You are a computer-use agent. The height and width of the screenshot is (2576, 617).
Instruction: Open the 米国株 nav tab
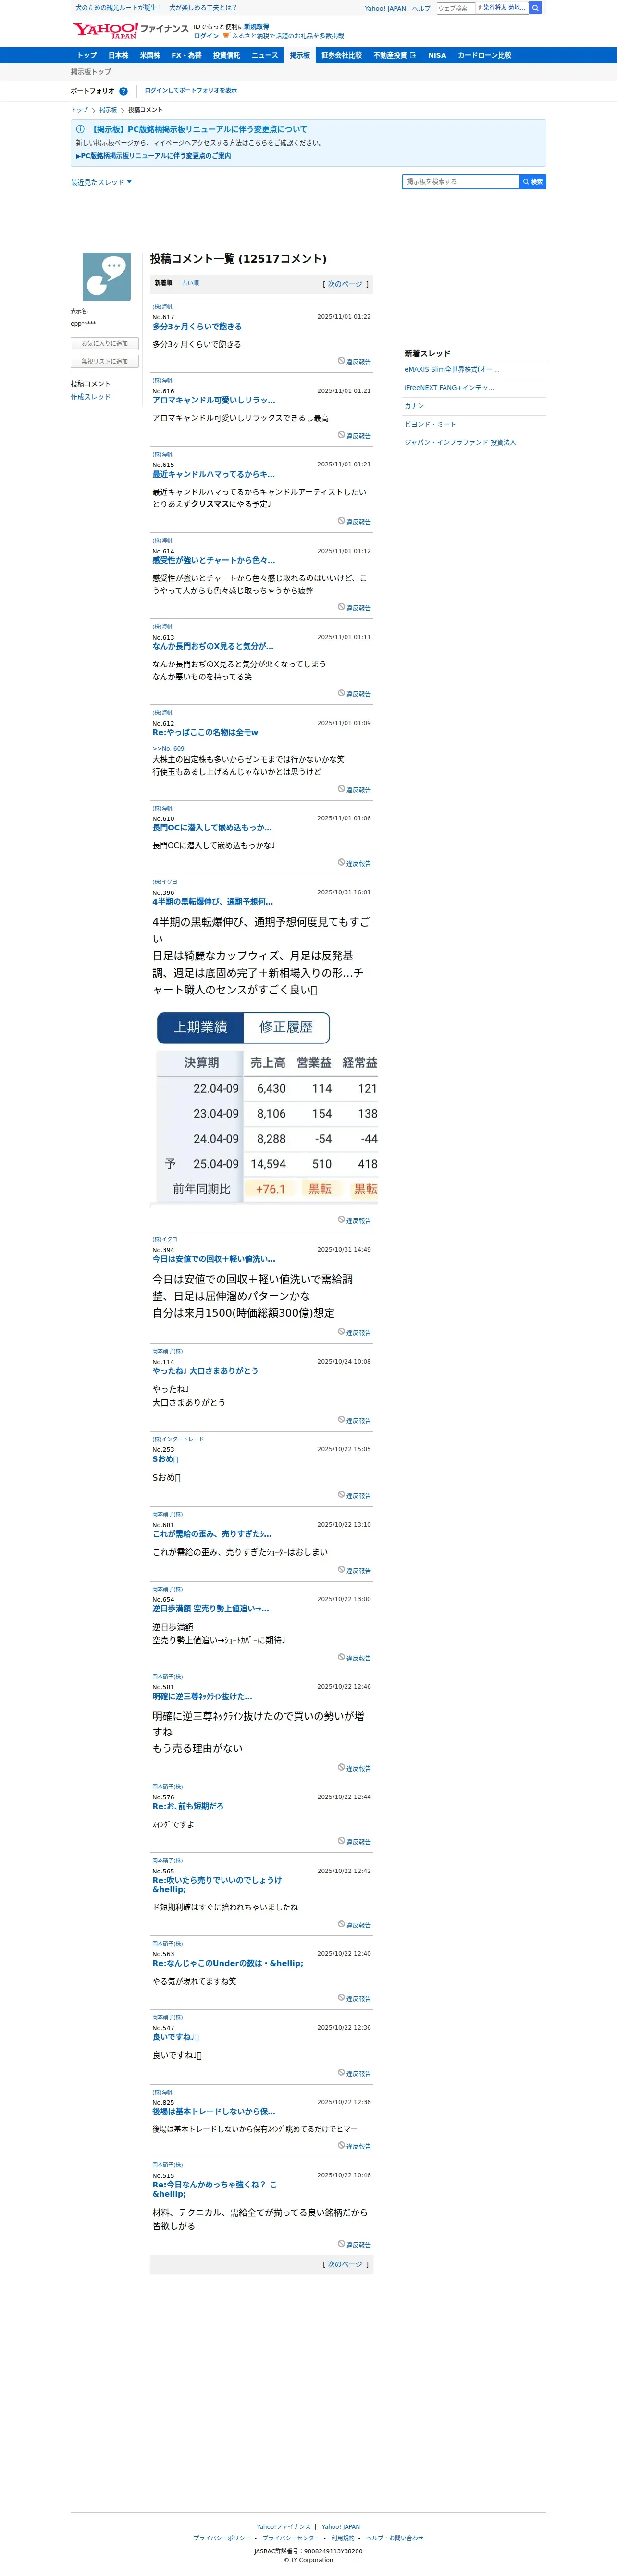coord(150,56)
